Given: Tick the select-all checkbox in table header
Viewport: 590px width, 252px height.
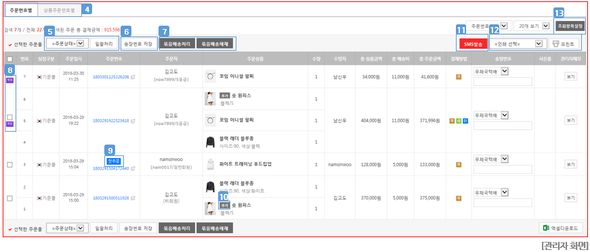Looking at the screenshot, I should (x=9, y=59).
